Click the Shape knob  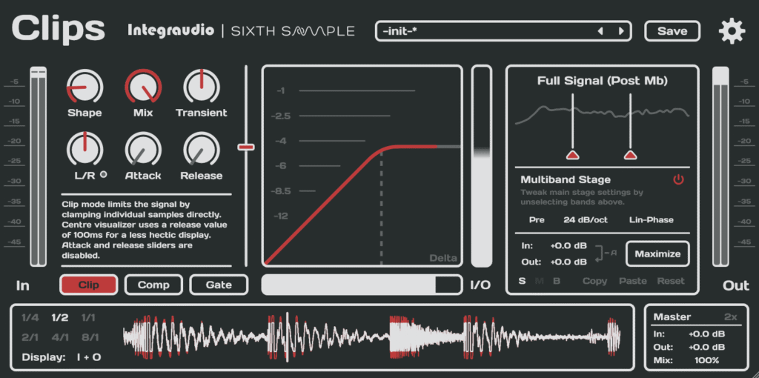tap(84, 87)
